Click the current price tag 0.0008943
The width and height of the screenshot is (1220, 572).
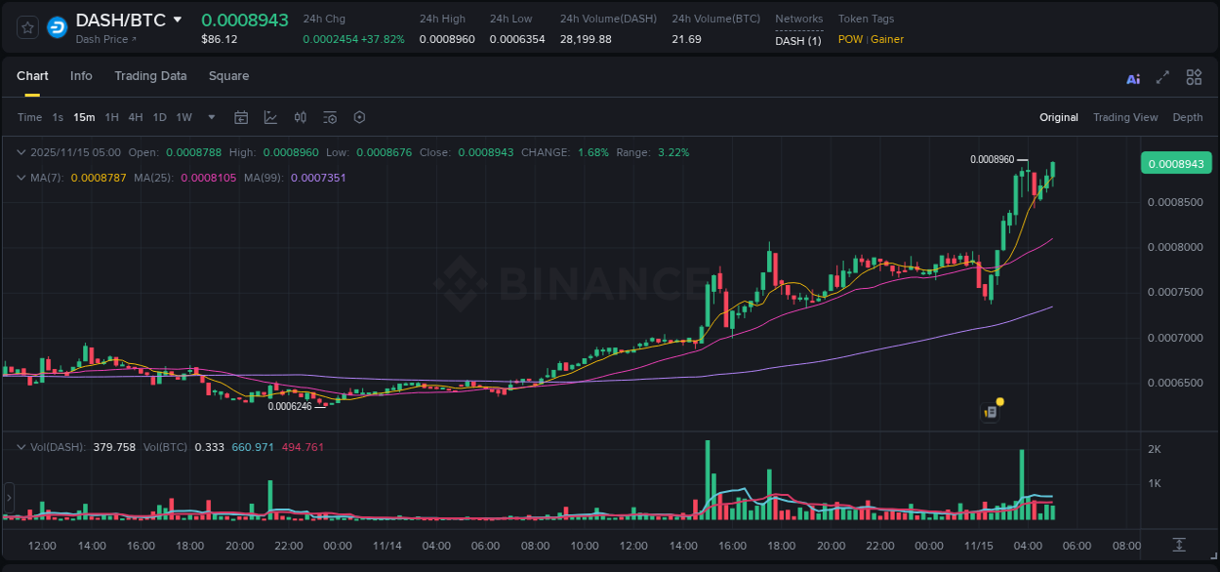pyautogui.click(x=1176, y=163)
